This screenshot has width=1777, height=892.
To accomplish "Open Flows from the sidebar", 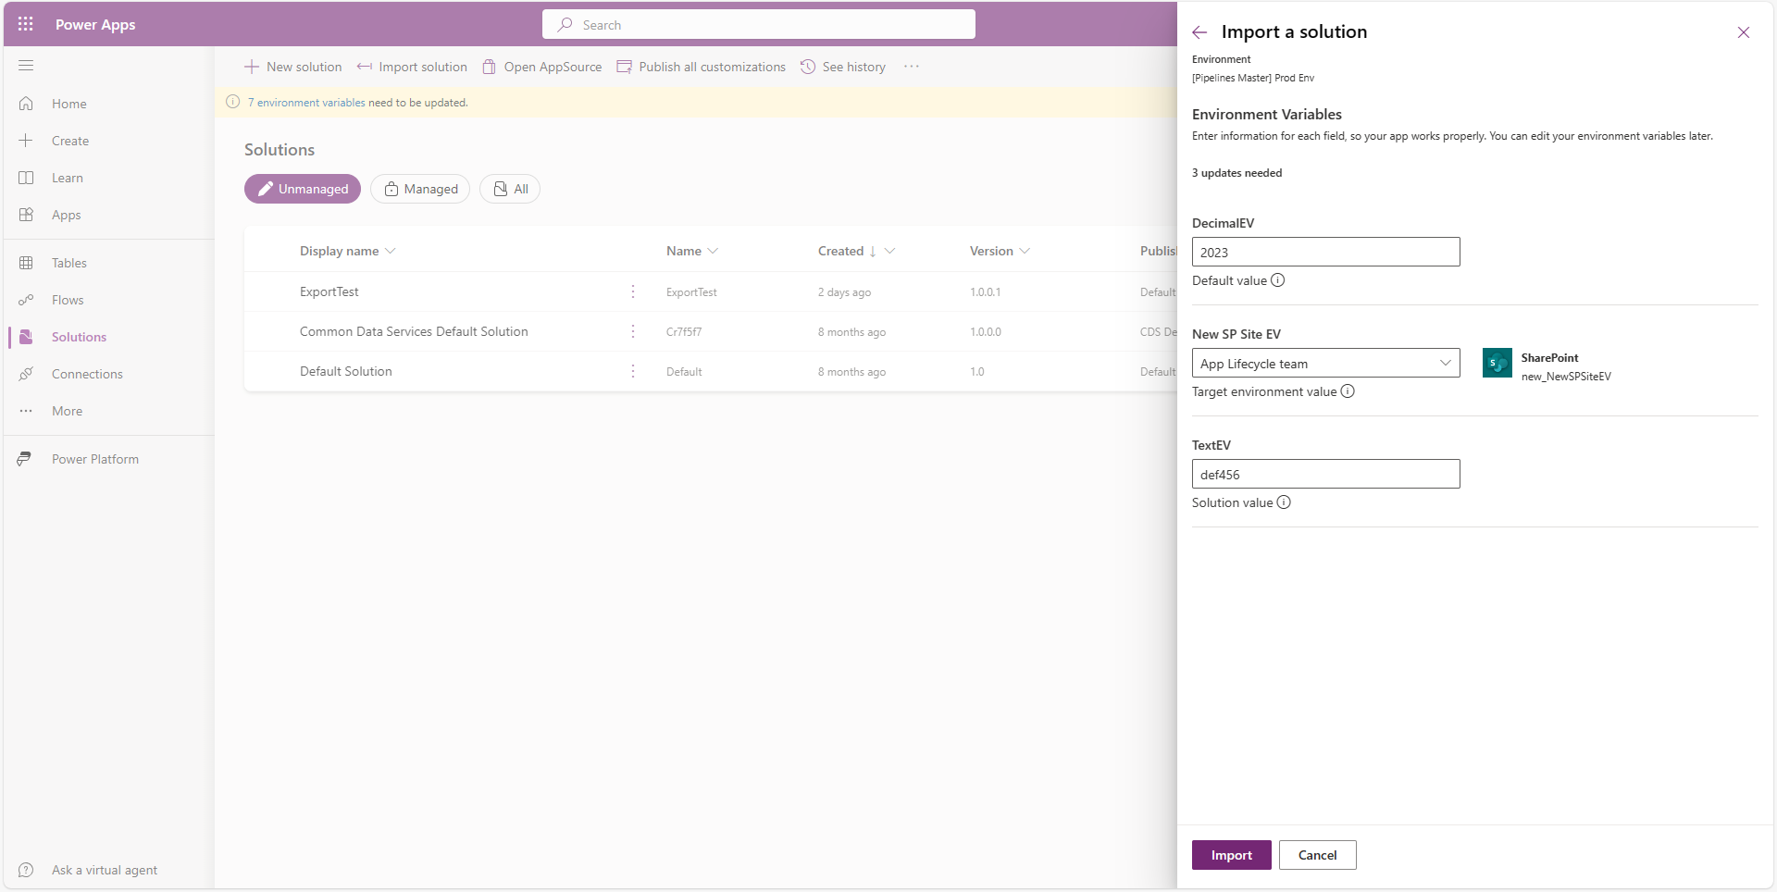I will coord(66,299).
